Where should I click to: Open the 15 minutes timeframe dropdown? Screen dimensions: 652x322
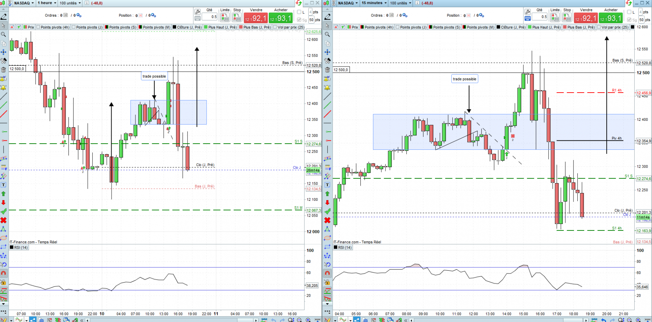374,3
